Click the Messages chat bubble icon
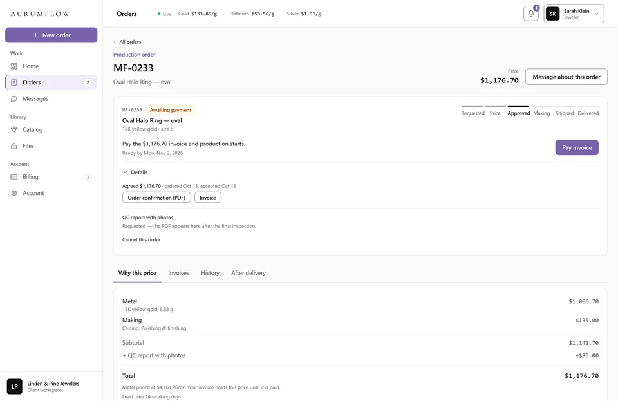Image resolution: width=618 pixels, height=401 pixels. [x=14, y=99]
